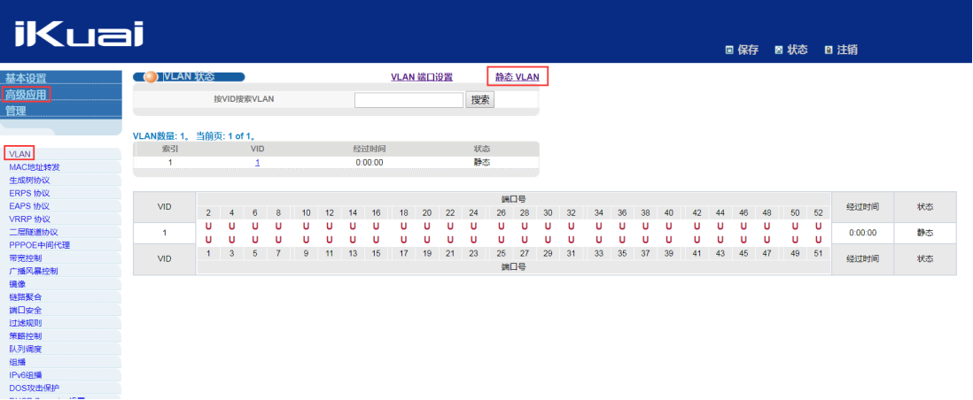
Task: Click the 状态 status icon in header
Action: (x=779, y=50)
